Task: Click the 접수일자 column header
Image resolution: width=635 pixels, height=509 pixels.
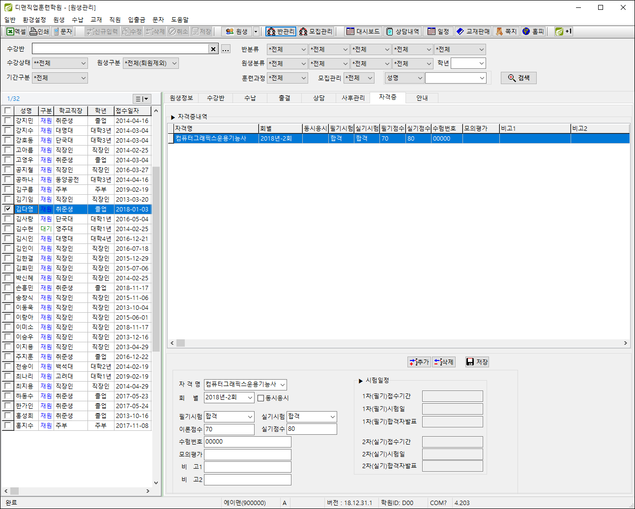Action: [x=132, y=111]
